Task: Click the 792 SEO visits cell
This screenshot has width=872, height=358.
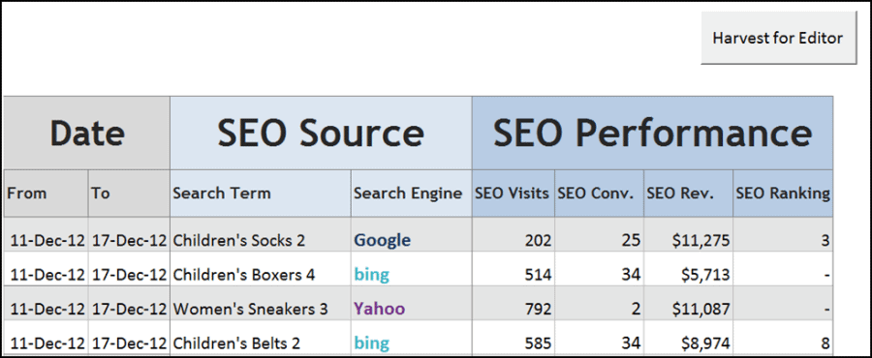Action: tap(514, 309)
